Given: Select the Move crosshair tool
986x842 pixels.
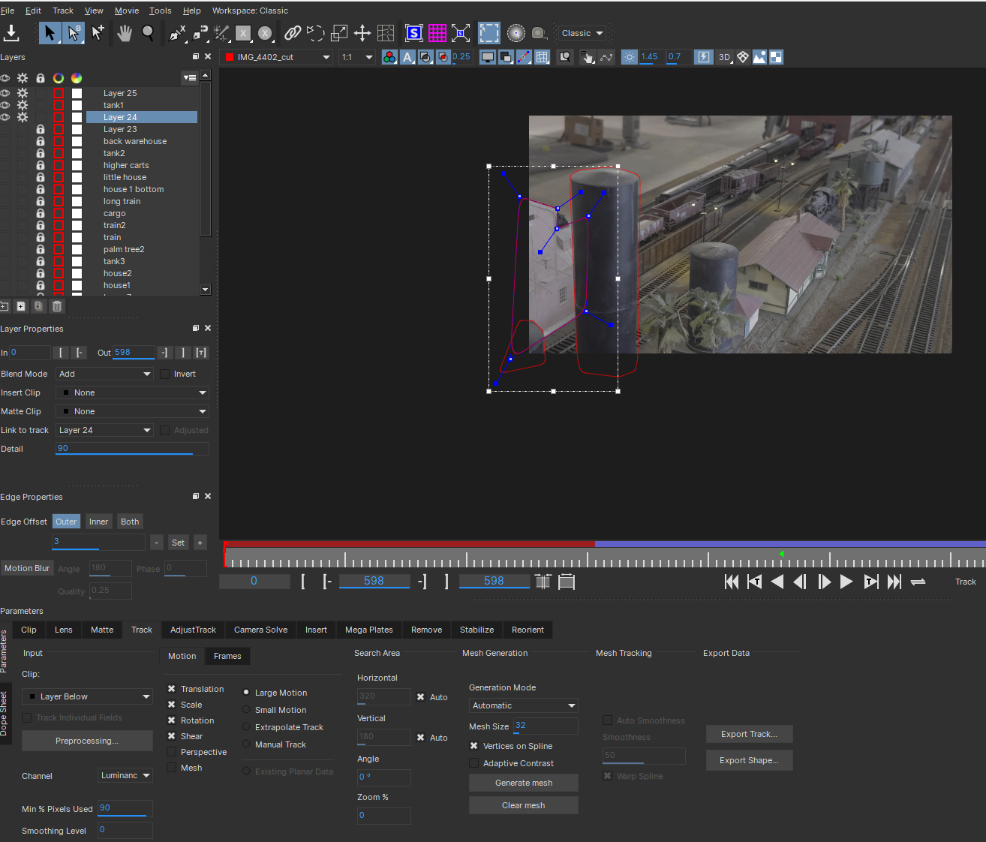Looking at the screenshot, I should (x=362, y=33).
